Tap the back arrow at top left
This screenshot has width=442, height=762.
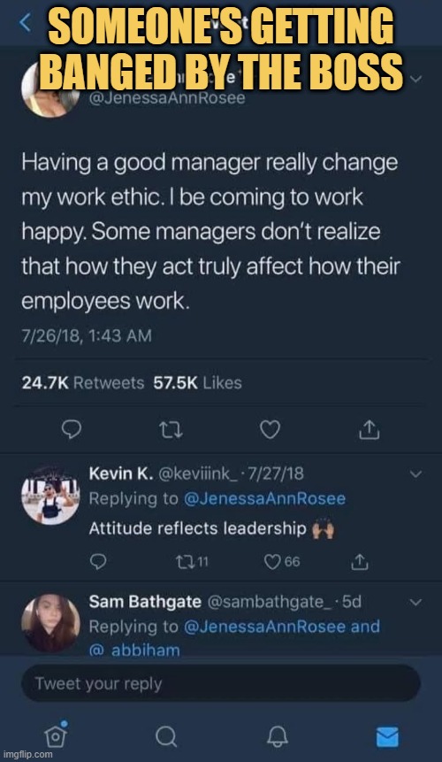(x=26, y=22)
